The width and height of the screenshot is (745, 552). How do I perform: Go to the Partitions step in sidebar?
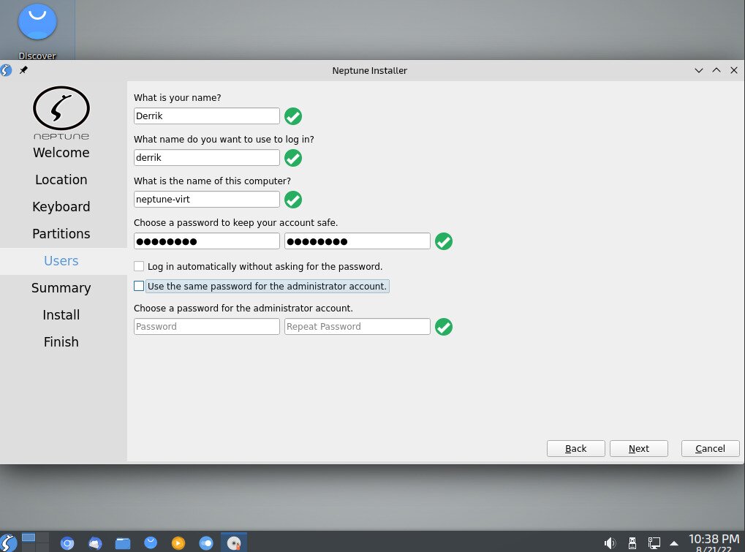coord(61,234)
